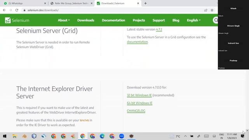
Task: Open the weather widget showing 7°C
Action: 175,136
